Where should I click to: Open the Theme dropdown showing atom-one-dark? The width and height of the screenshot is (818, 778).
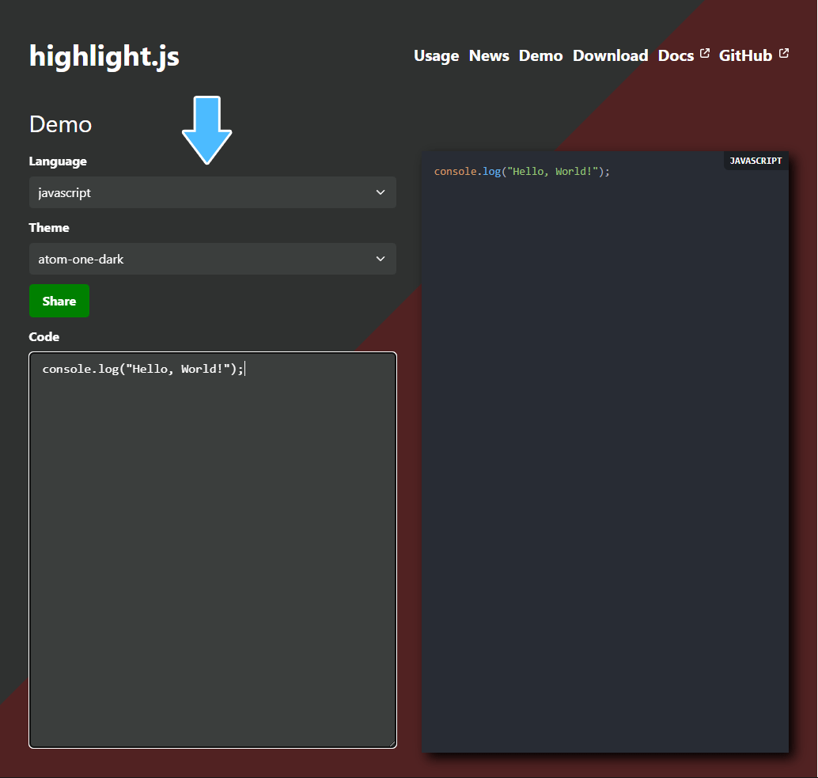212,259
